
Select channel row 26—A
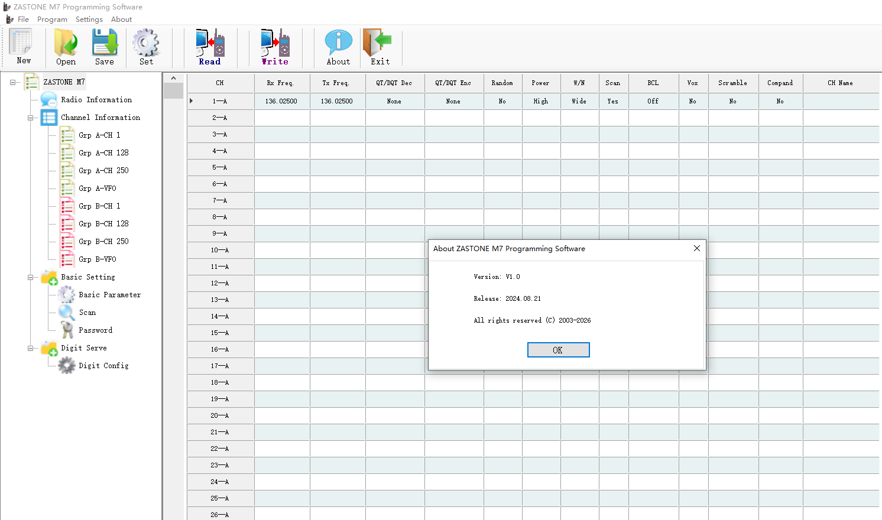click(220, 514)
